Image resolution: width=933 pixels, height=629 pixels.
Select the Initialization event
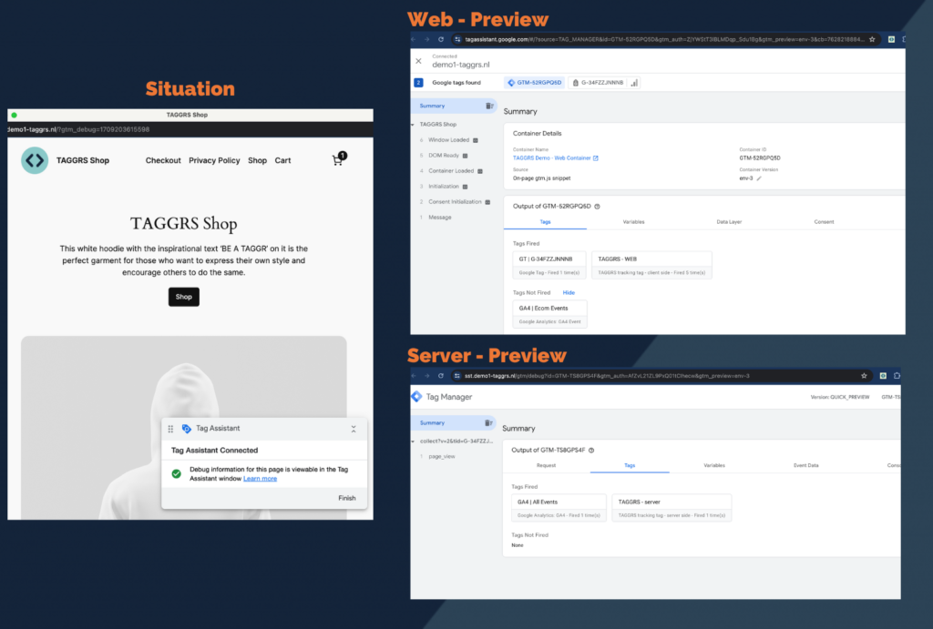pyautogui.click(x=444, y=187)
